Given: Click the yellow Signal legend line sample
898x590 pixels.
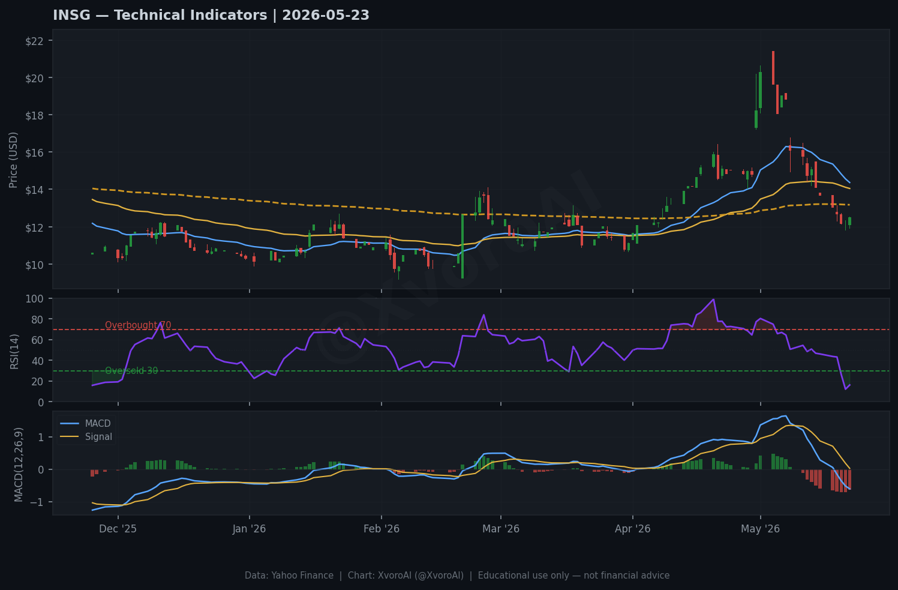Looking at the screenshot, I should coord(70,437).
